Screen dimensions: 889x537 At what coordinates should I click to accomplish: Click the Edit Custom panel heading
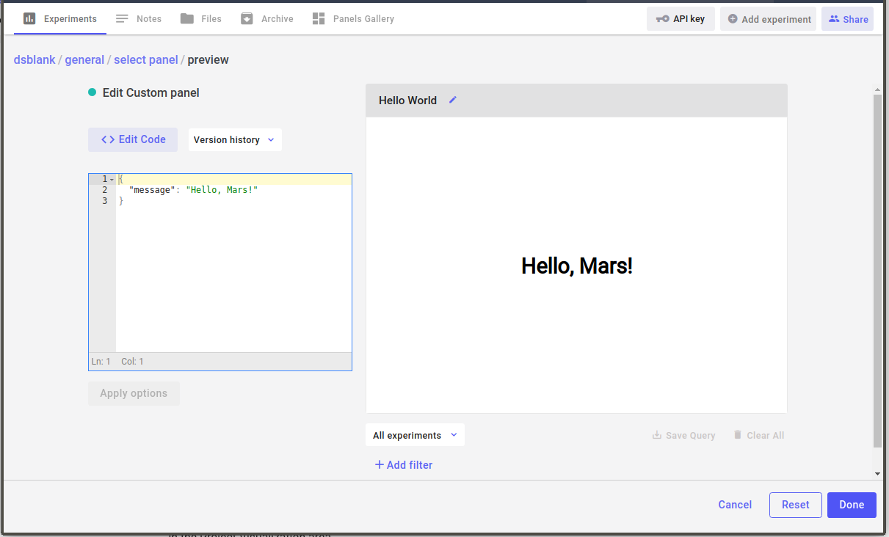150,92
